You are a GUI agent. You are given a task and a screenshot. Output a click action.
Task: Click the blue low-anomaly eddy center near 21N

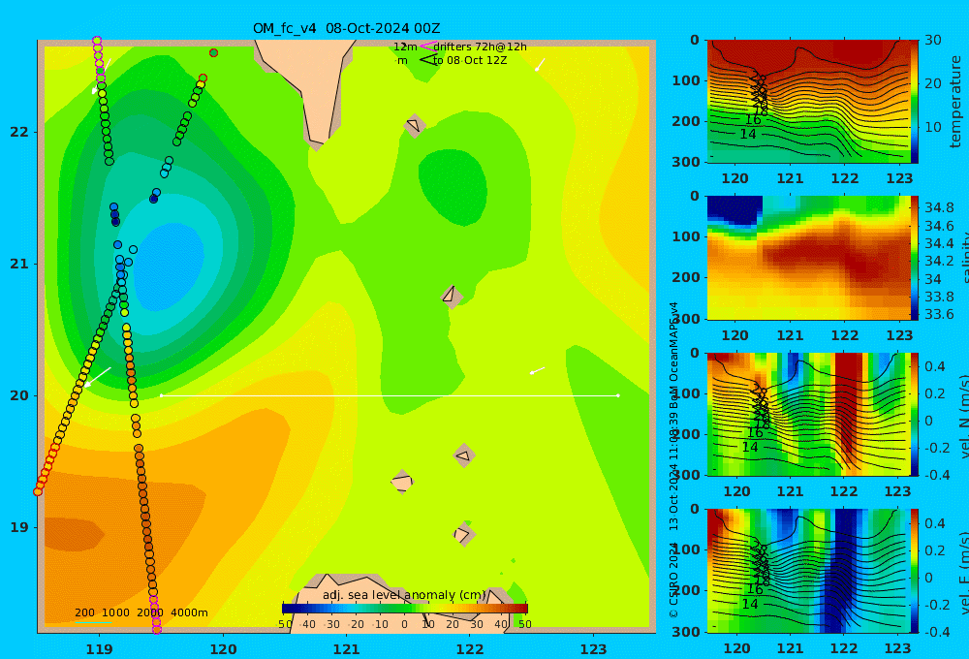[169, 266]
